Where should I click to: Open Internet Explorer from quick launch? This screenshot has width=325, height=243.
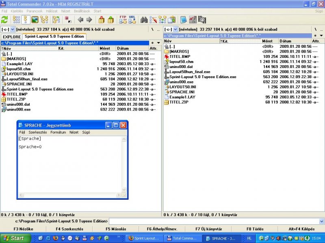(x=48, y=238)
